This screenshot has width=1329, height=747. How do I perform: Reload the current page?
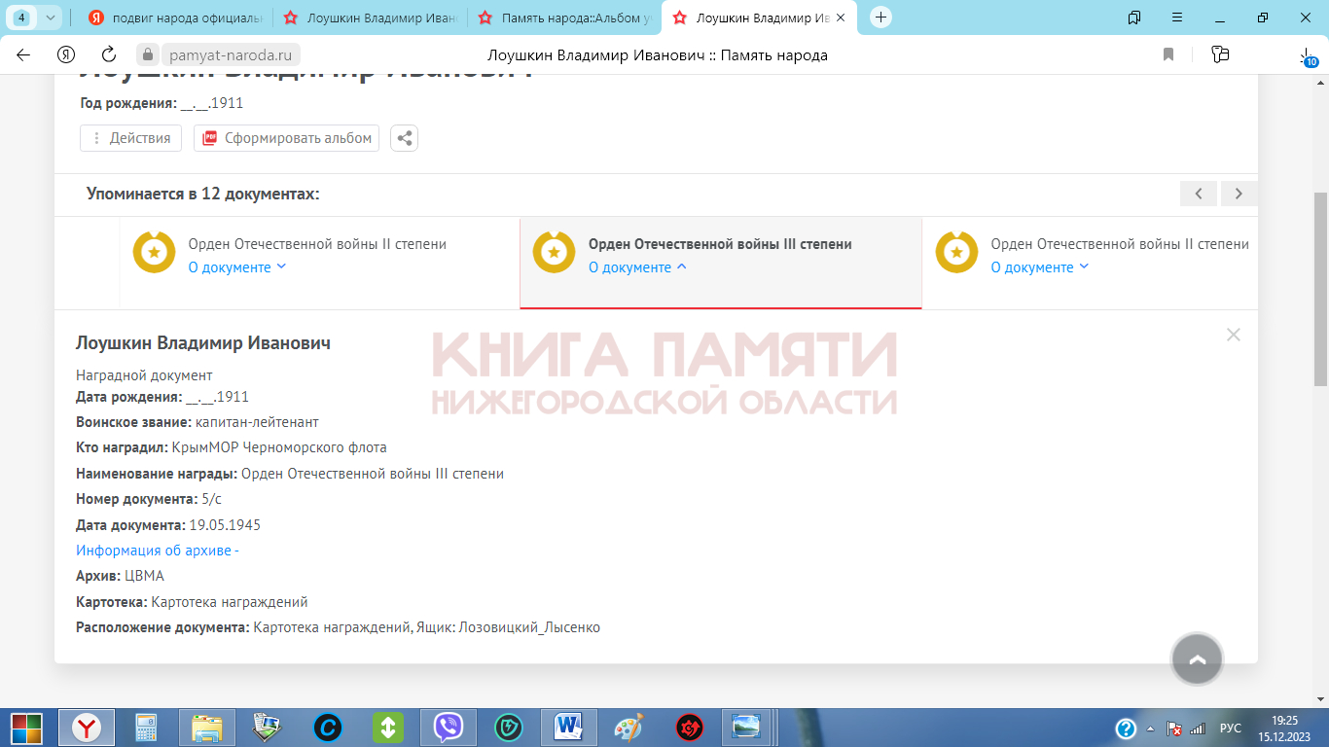pyautogui.click(x=109, y=54)
